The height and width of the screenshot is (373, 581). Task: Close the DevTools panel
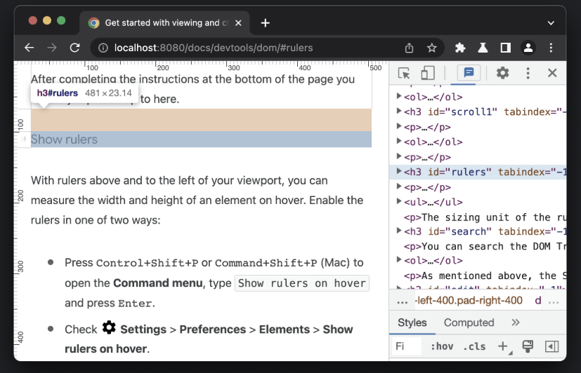(552, 73)
